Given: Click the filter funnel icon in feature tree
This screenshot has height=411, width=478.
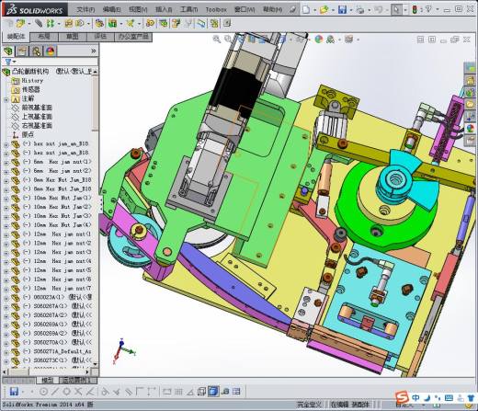Looking at the screenshot, I should (8, 62).
